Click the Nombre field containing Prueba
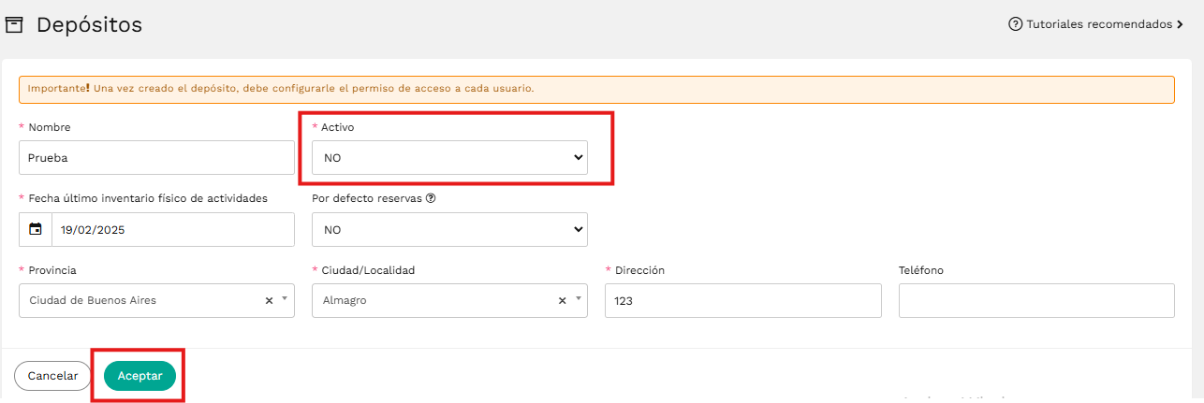This screenshot has width=1204, height=403. click(x=156, y=158)
